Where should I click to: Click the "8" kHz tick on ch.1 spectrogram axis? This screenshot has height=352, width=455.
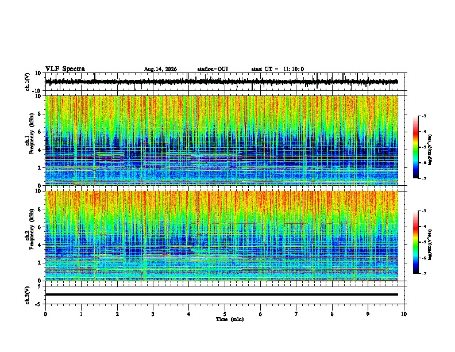pyautogui.click(x=40, y=114)
